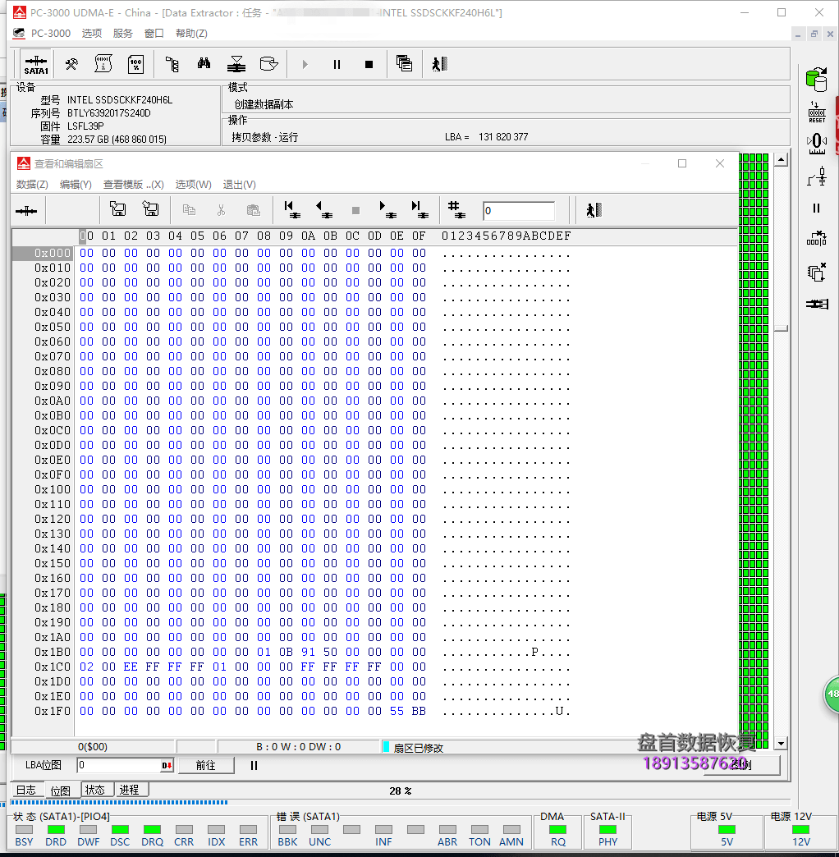Click the go to sector number hash icon

coord(456,210)
